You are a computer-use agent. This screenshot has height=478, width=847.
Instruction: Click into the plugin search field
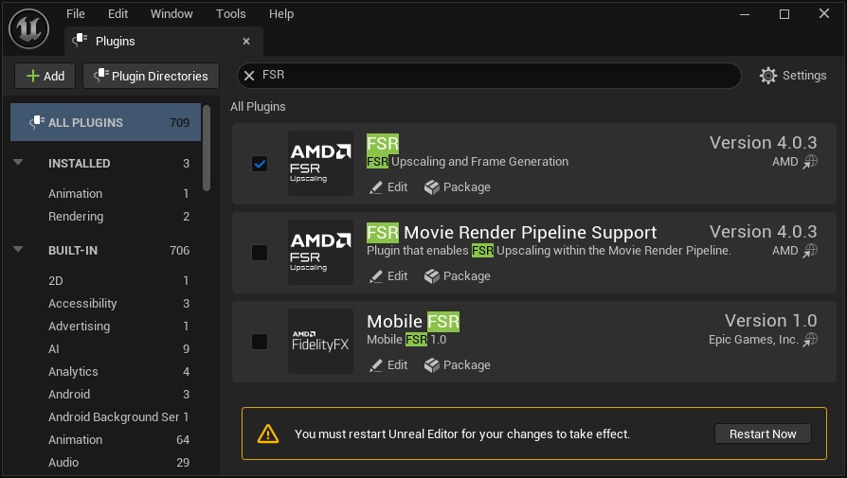[x=493, y=76]
